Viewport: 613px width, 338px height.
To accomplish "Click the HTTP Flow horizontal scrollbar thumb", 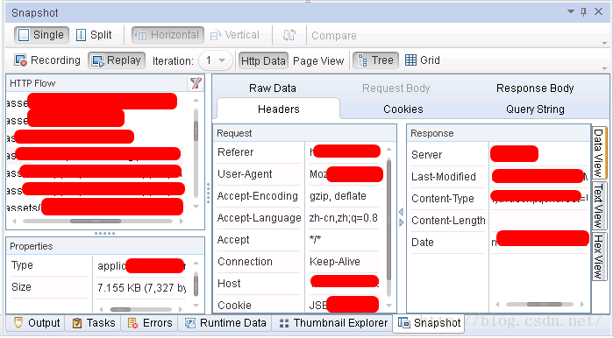I will [x=96, y=221].
